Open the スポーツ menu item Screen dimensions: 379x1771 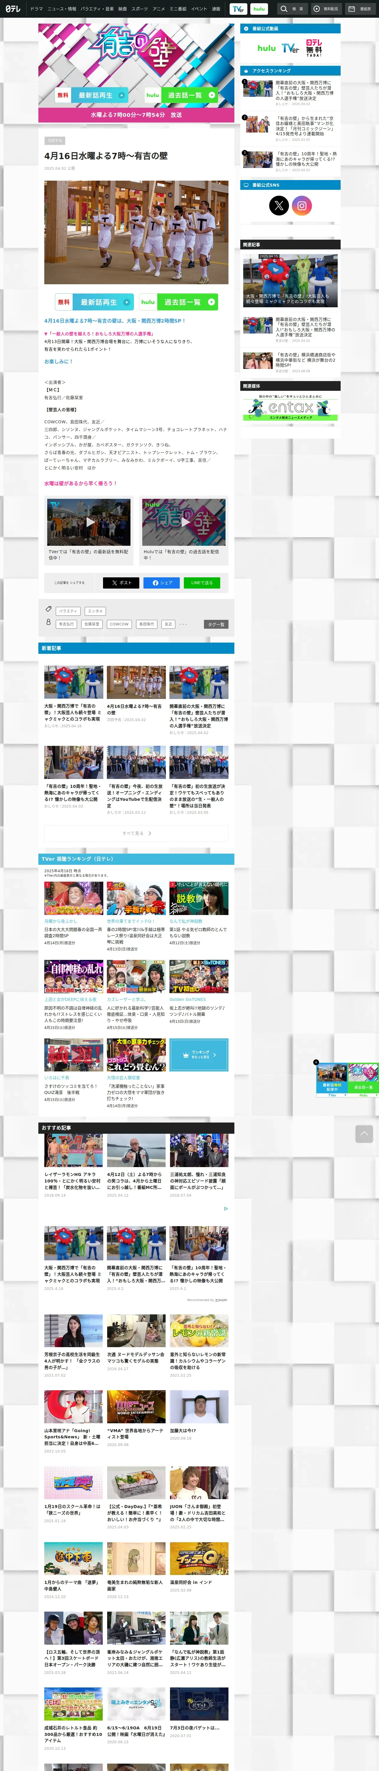pos(140,9)
